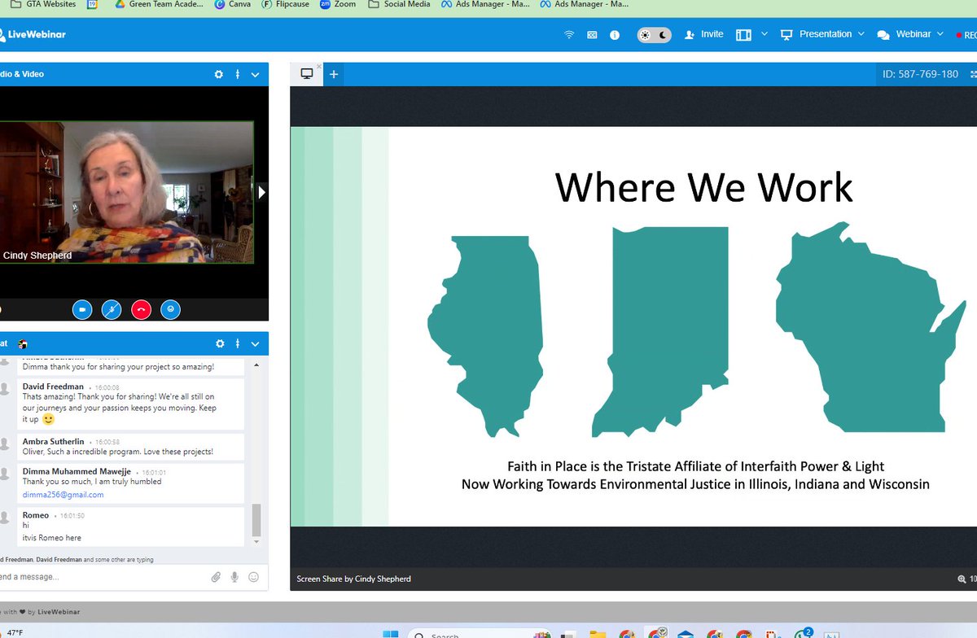Collapse the Audio & Video panel
This screenshot has width=977, height=638.
tap(255, 74)
